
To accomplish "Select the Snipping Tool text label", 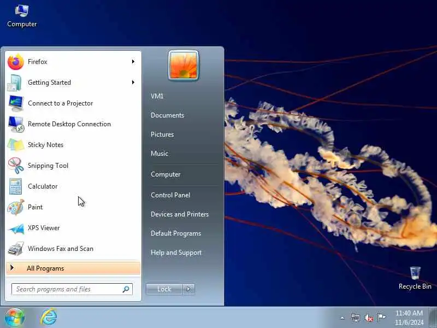I will pos(48,166).
